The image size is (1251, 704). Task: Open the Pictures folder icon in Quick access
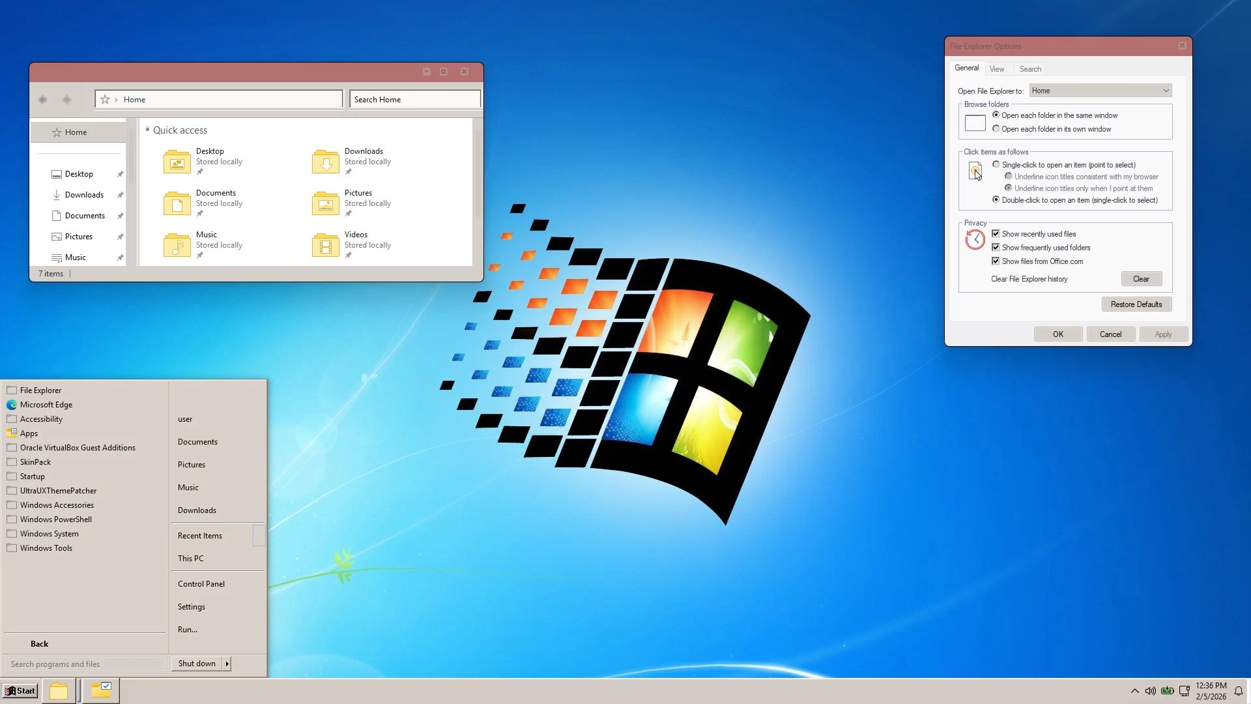(x=325, y=203)
